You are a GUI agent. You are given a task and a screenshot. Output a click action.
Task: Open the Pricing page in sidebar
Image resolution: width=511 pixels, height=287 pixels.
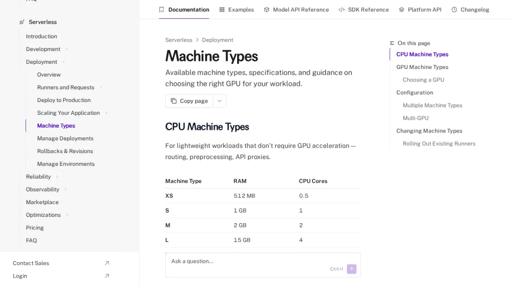(35, 228)
